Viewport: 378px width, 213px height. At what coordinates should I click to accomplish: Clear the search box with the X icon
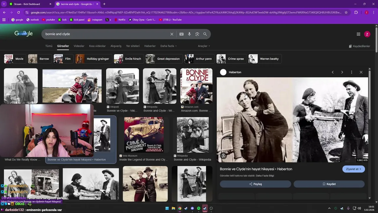tap(172, 34)
